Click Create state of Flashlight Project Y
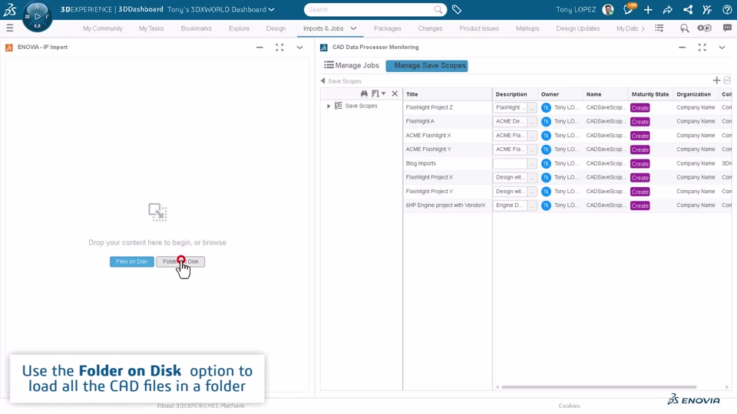The height and width of the screenshot is (414, 737). 640,192
